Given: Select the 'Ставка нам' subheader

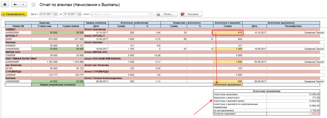Looking at the screenshot, I should pyautogui.click(x=44, y=26).
